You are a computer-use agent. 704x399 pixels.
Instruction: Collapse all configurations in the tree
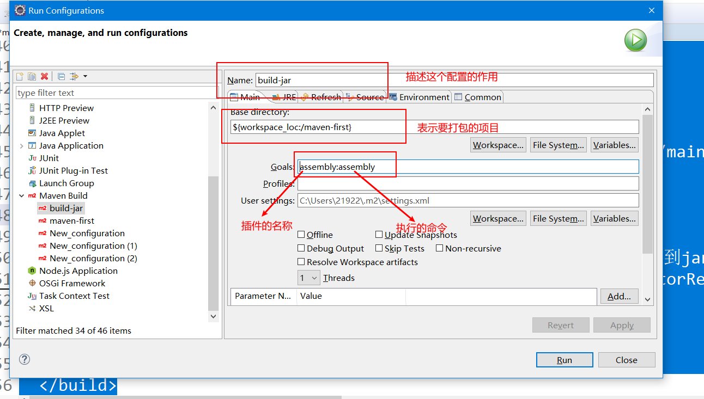pos(61,76)
